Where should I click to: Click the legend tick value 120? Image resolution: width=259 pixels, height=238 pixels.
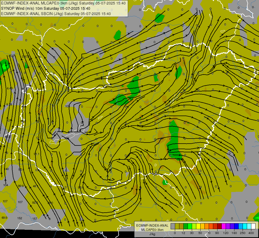226,233
